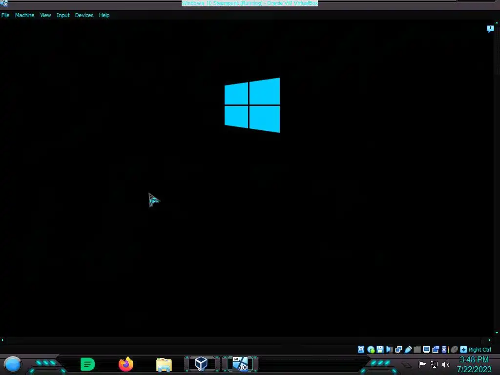Click the network adapters status icon
500x375 pixels.
coord(398,350)
